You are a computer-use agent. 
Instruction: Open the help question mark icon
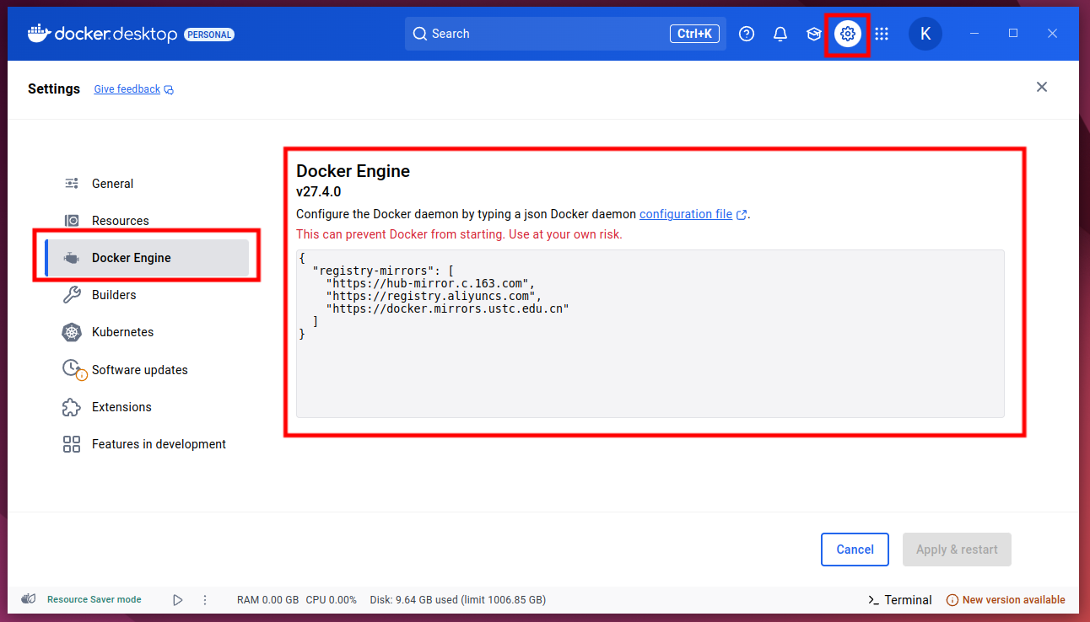coord(747,34)
